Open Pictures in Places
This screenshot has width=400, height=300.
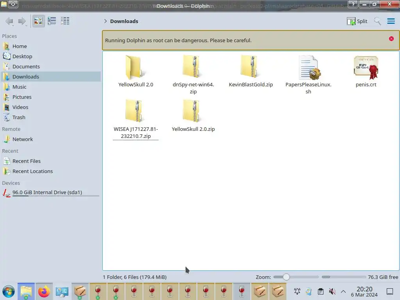point(50,97)
